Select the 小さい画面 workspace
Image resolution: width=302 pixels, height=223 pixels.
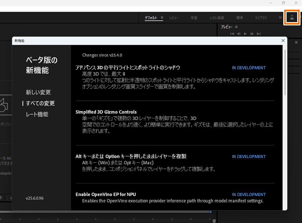click(217, 18)
